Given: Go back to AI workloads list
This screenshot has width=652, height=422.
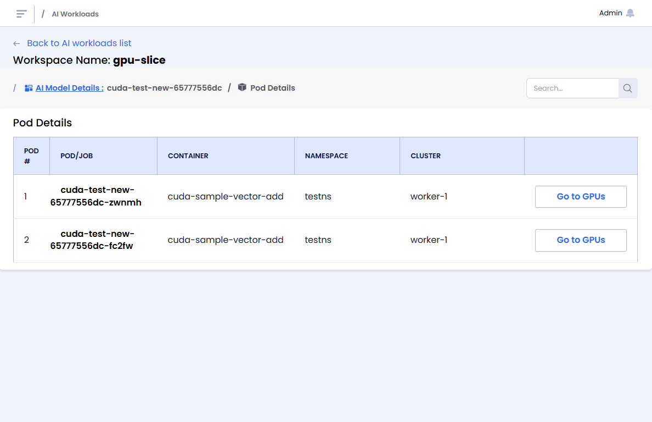Looking at the screenshot, I should pos(79,43).
